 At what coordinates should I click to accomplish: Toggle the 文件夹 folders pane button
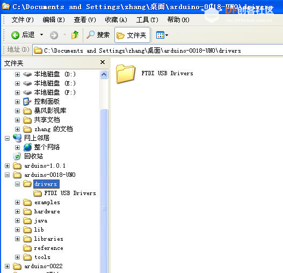[132, 35]
